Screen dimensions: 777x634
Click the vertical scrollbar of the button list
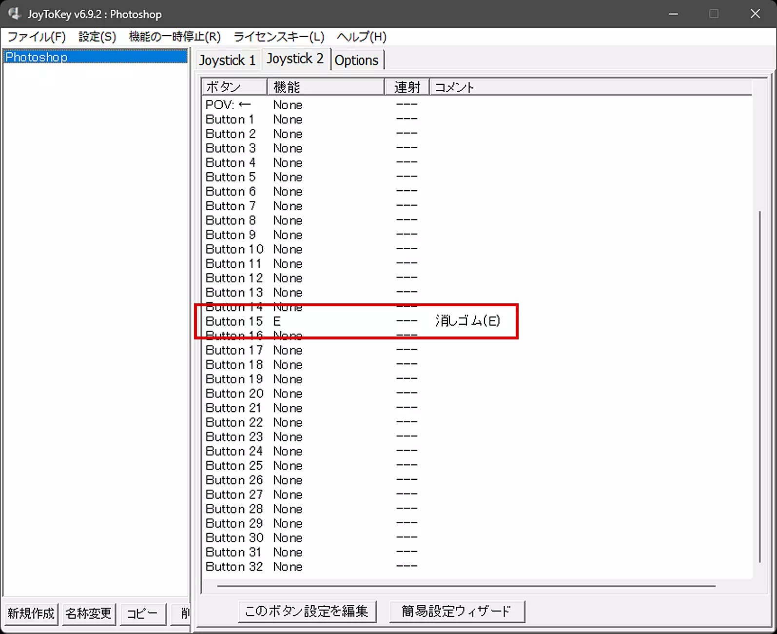coord(759,387)
